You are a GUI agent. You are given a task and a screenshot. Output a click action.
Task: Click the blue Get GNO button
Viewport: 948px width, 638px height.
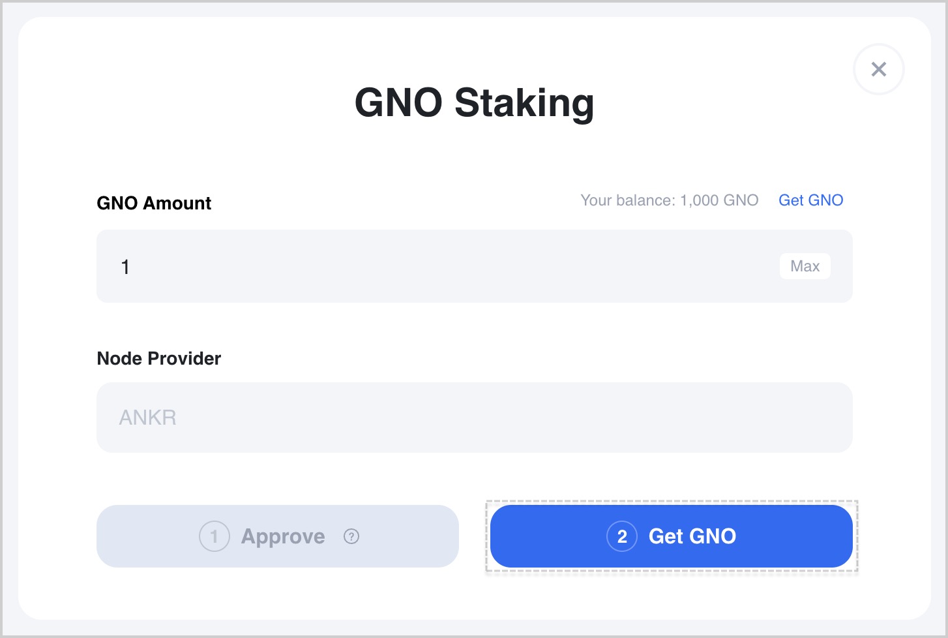672,536
